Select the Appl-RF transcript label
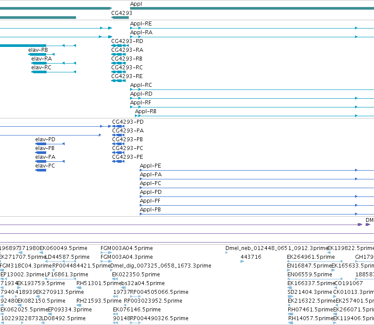Viewport: 374px width, 325px height. (141, 103)
